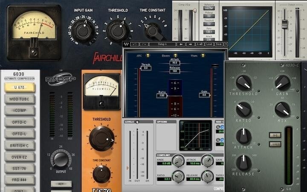Click the C1 Ratio 1.00:1 value field
The image size is (307, 192).
point(209,32)
